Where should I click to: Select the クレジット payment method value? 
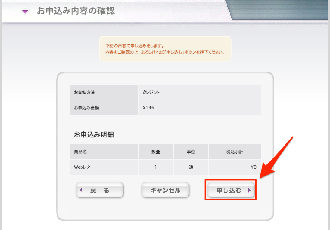[x=151, y=92]
